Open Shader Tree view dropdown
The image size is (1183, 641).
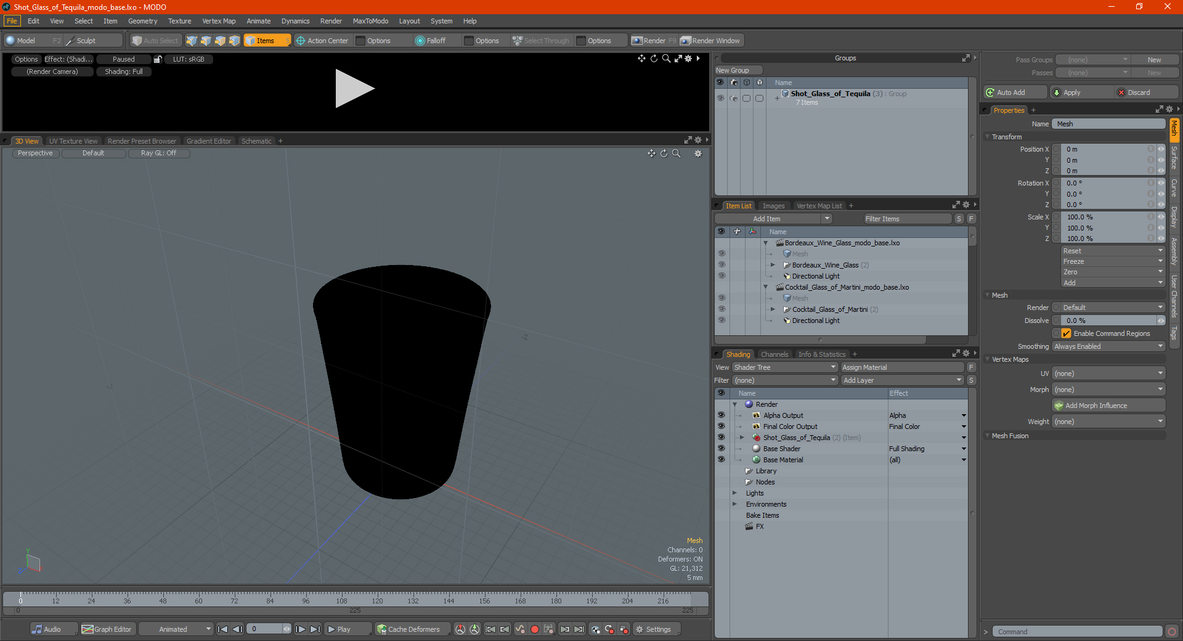pyautogui.click(x=784, y=367)
